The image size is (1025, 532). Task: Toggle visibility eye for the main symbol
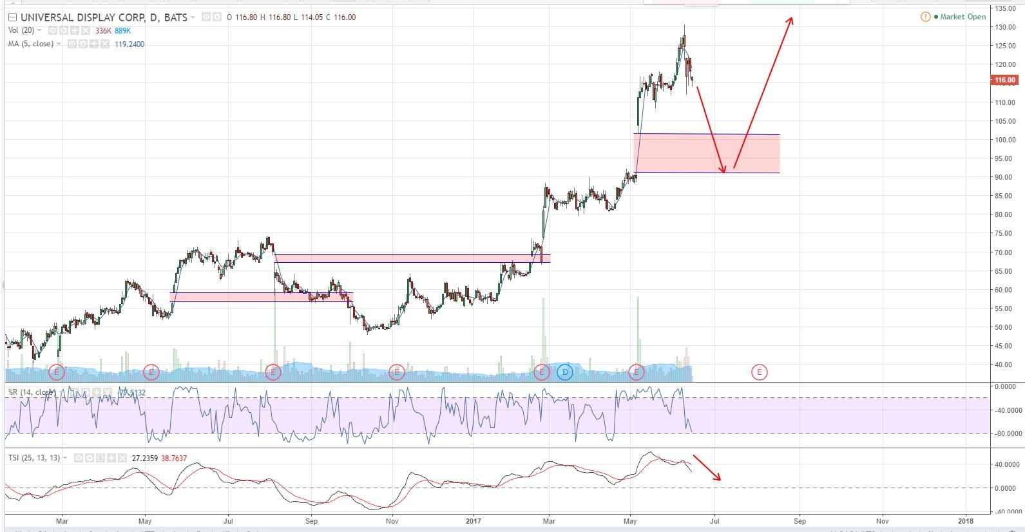(207, 17)
